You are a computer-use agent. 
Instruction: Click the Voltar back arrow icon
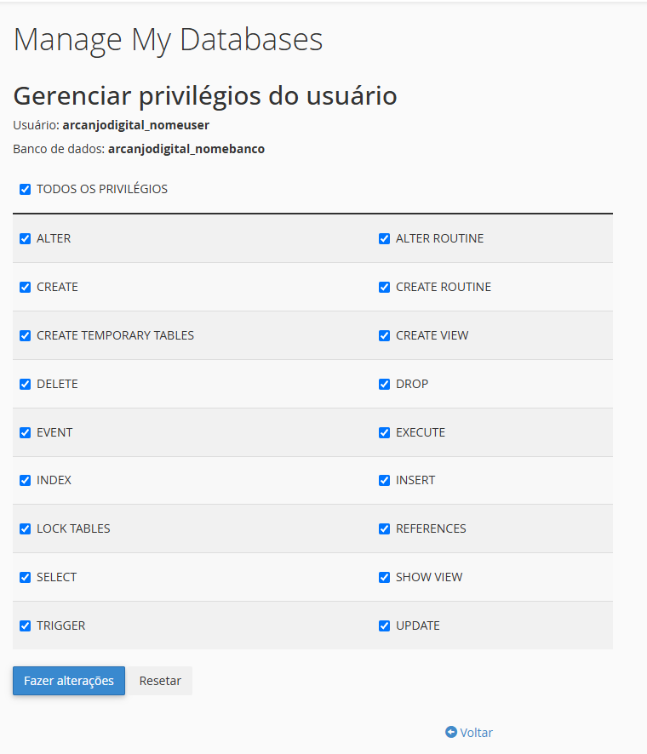click(x=451, y=732)
